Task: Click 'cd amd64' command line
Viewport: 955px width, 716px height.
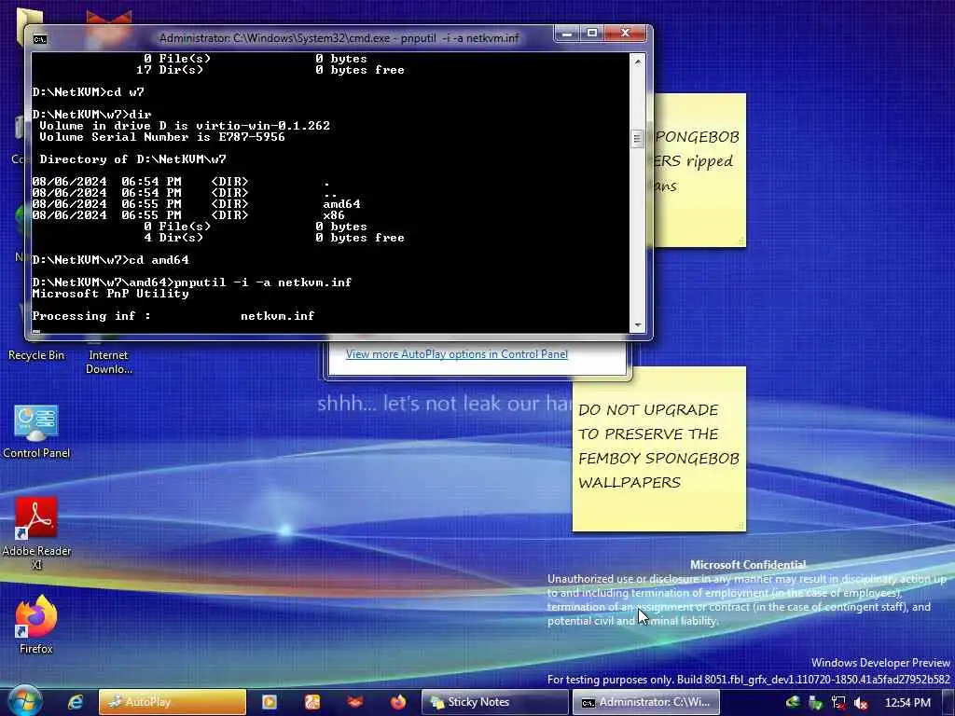Action: [110, 260]
